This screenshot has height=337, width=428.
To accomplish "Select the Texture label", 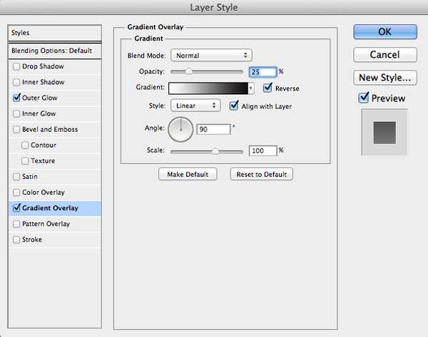I will (x=43, y=161).
